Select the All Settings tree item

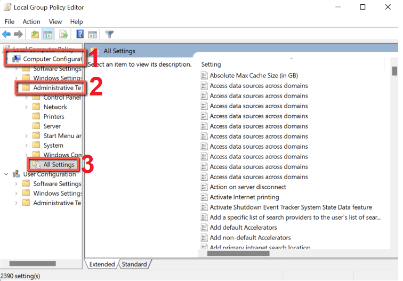tap(59, 165)
